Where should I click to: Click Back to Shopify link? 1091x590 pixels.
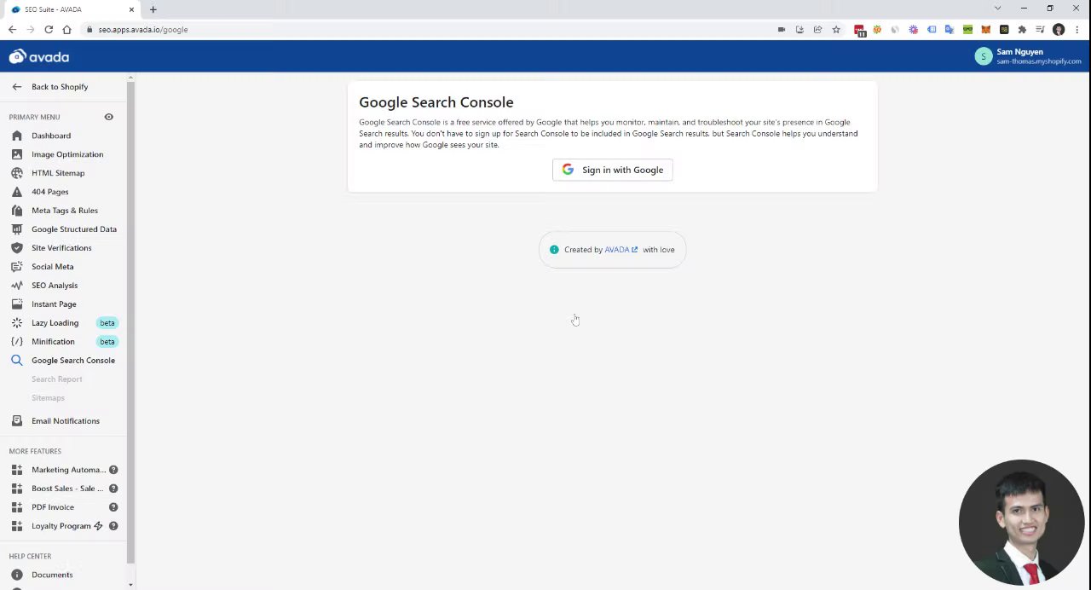[x=60, y=87]
